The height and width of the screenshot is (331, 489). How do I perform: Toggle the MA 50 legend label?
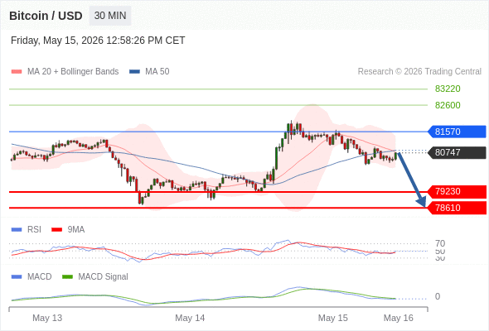click(x=157, y=72)
